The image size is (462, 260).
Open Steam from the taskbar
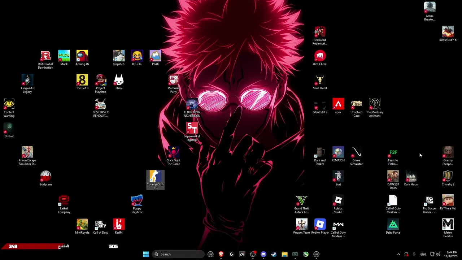274,254
